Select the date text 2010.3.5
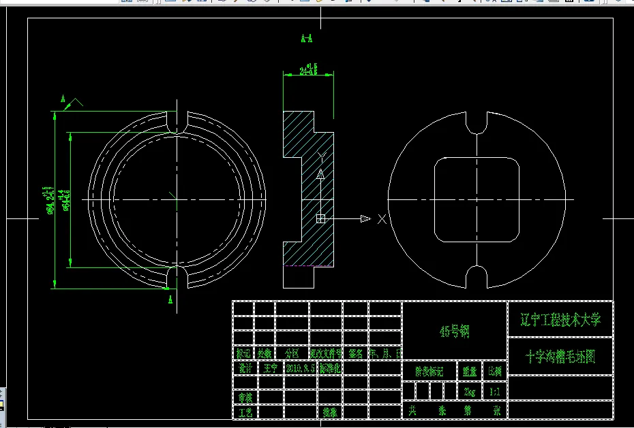634x428 pixels. click(301, 368)
